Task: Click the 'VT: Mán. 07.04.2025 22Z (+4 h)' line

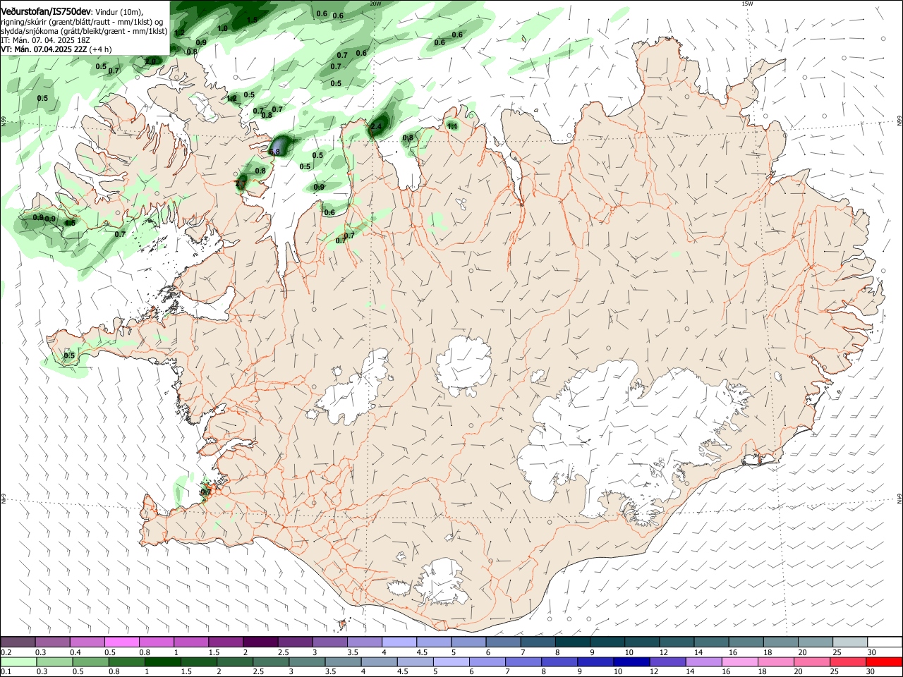Action: [x=56, y=49]
